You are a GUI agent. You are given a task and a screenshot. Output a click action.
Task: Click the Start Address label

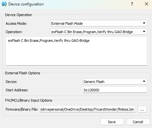(x=17, y=90)
